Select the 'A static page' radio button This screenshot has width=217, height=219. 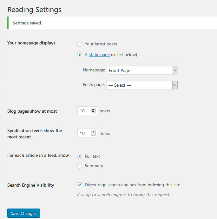[80, 55]
